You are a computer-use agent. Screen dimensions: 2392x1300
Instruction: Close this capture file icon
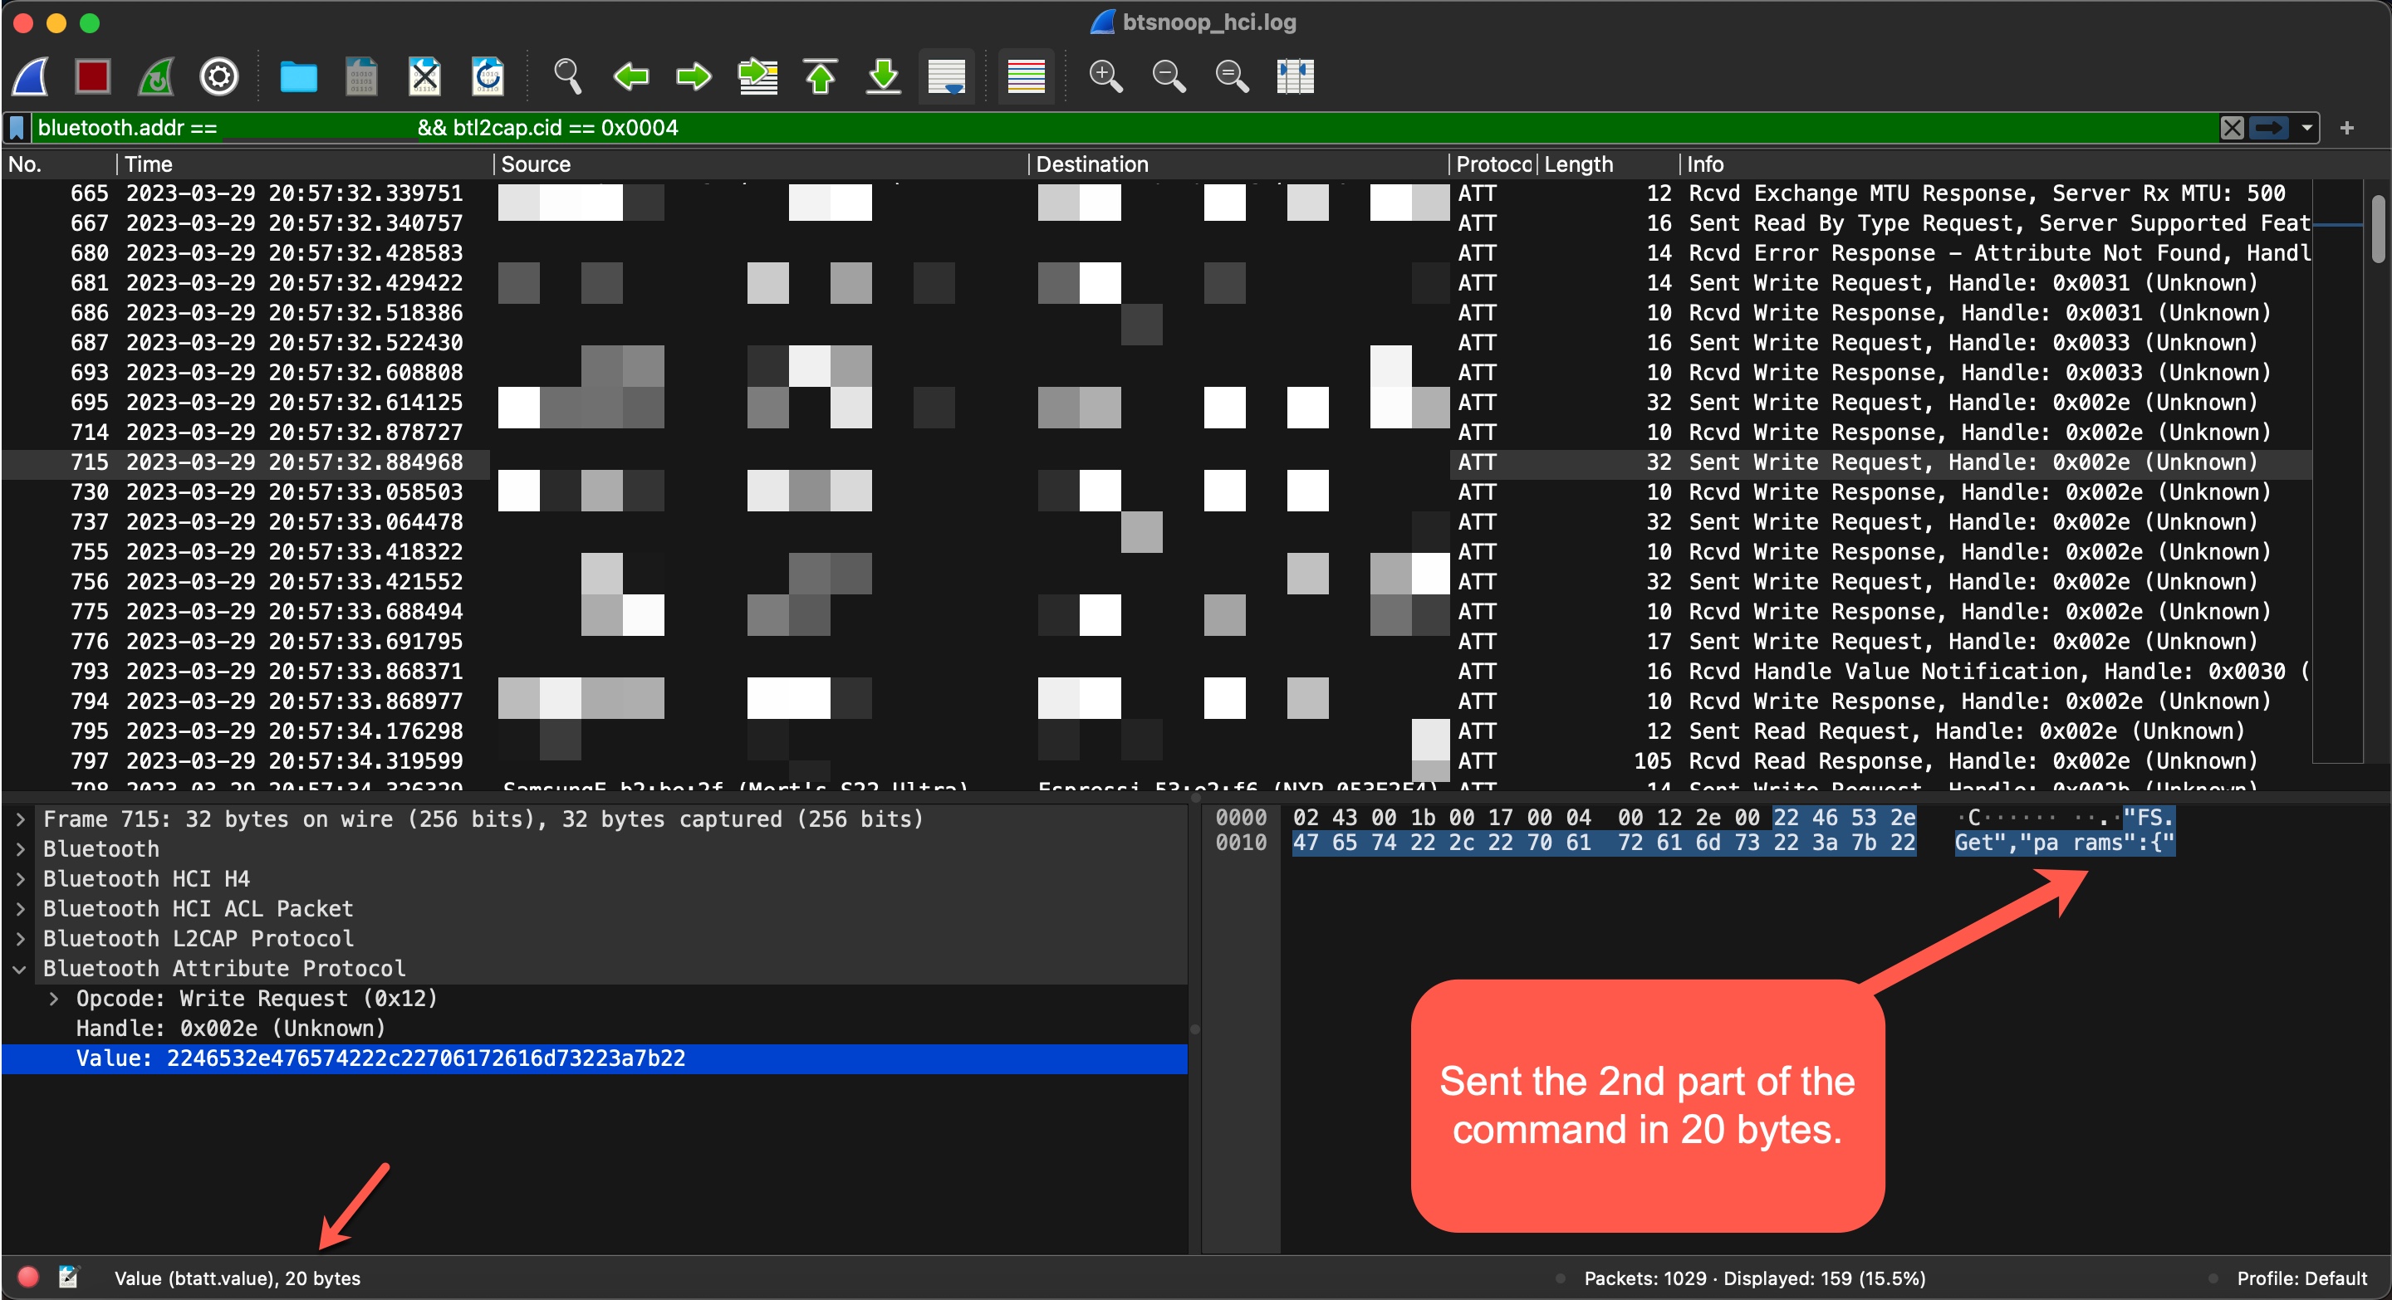(424, 76)
